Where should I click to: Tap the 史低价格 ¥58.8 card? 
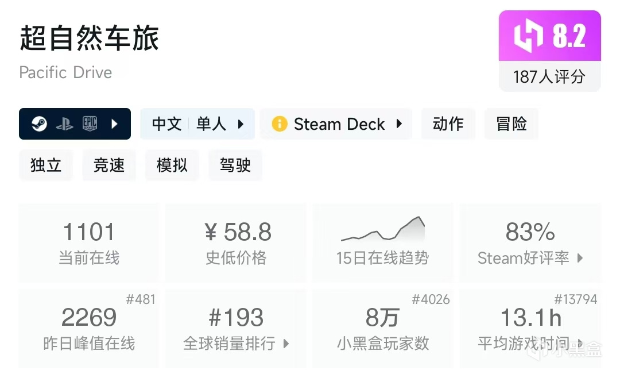236,242
